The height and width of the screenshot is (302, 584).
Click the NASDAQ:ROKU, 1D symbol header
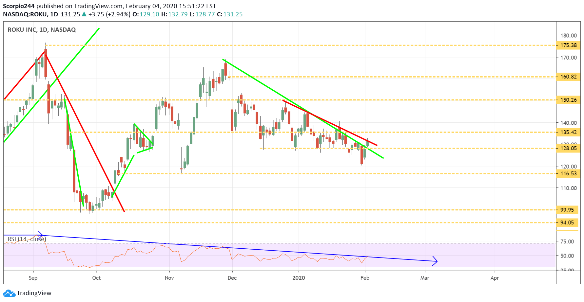tap(30, 14)
